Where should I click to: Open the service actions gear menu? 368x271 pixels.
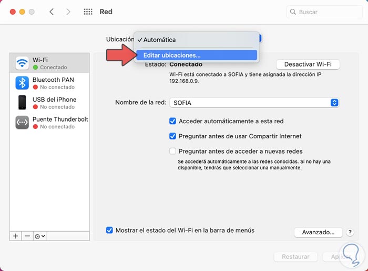40,236
